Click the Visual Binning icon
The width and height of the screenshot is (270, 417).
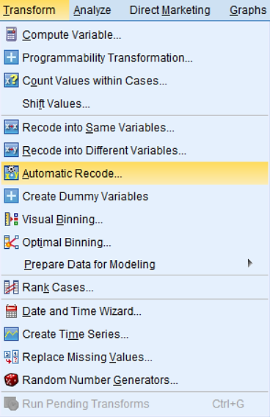point(11,220)
